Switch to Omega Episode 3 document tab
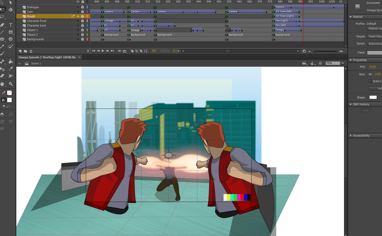 click(47, 57)
